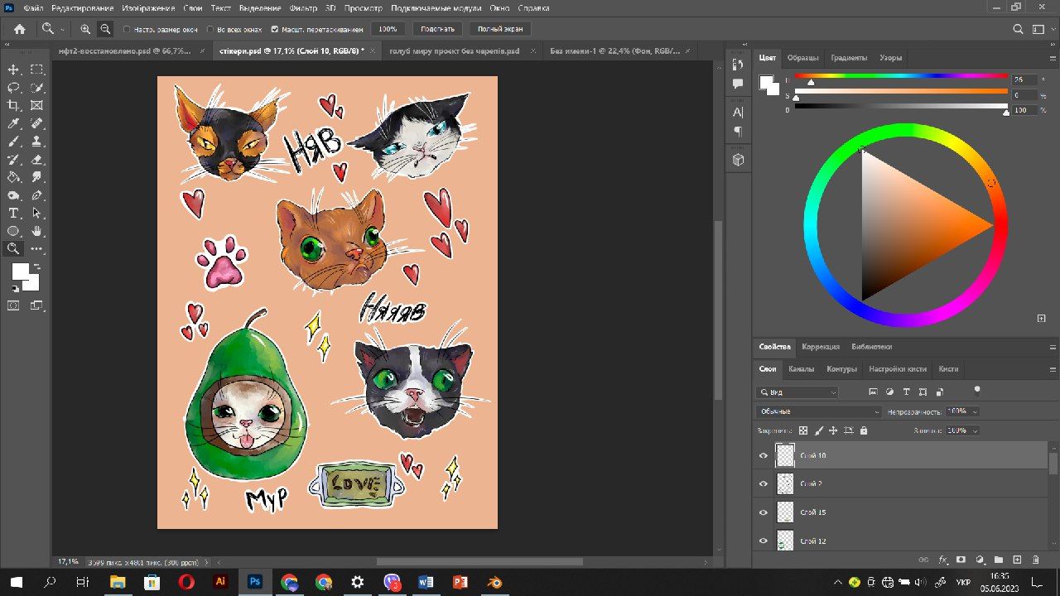1060x596 pixels.
Task: Select the Horizontal Type tool
Action: click(13, 214)
